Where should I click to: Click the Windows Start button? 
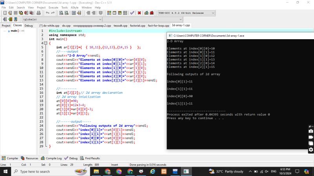coord(5,171)
